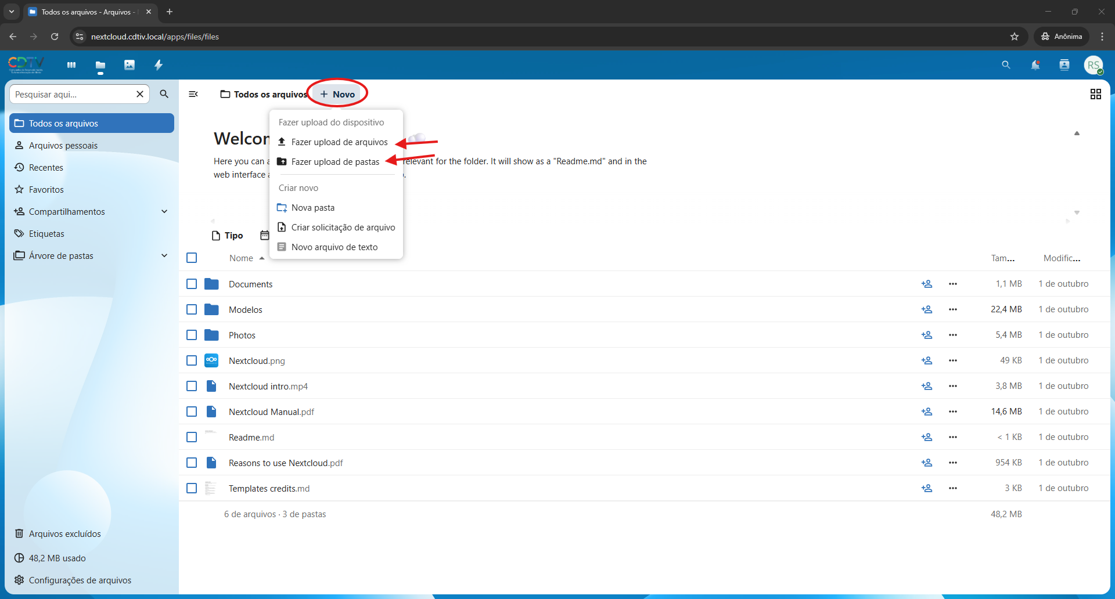
Task: Open the Photos app icon in top bar
Action: point(130,65)
